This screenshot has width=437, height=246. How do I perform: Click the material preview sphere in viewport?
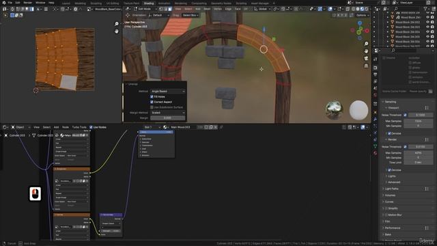(358, 110)
